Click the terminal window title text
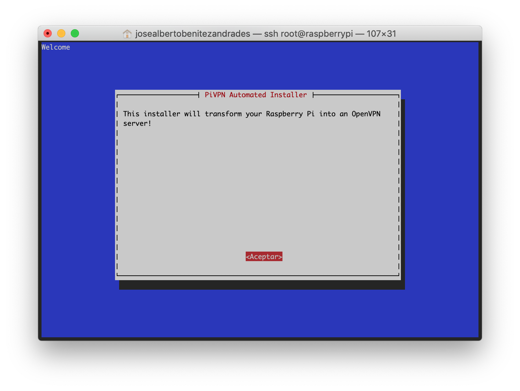The height and width of the screenshot is (391, 520). (266, 34)
